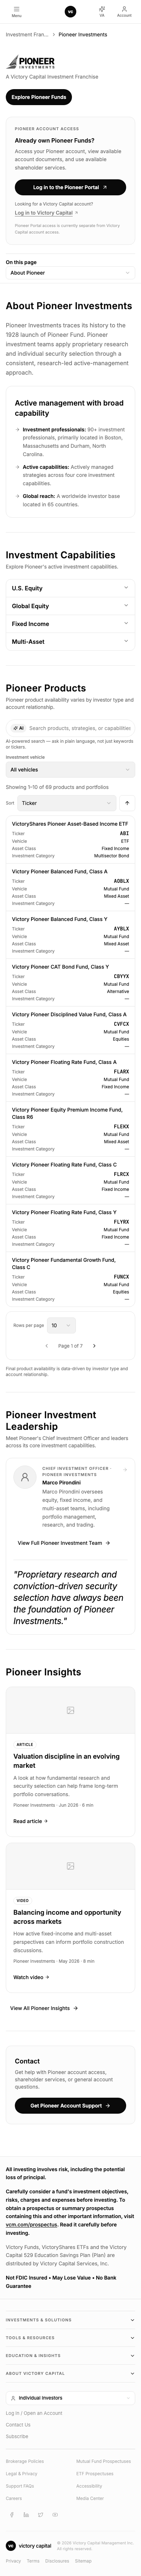Go to previous page of products
This screenshot has width=141, height=2576.
[47, 1345]
